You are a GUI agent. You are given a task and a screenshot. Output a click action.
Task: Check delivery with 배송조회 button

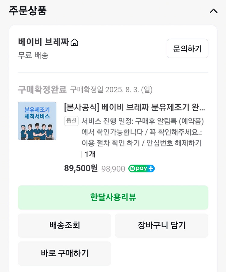(x=64, y=225)
